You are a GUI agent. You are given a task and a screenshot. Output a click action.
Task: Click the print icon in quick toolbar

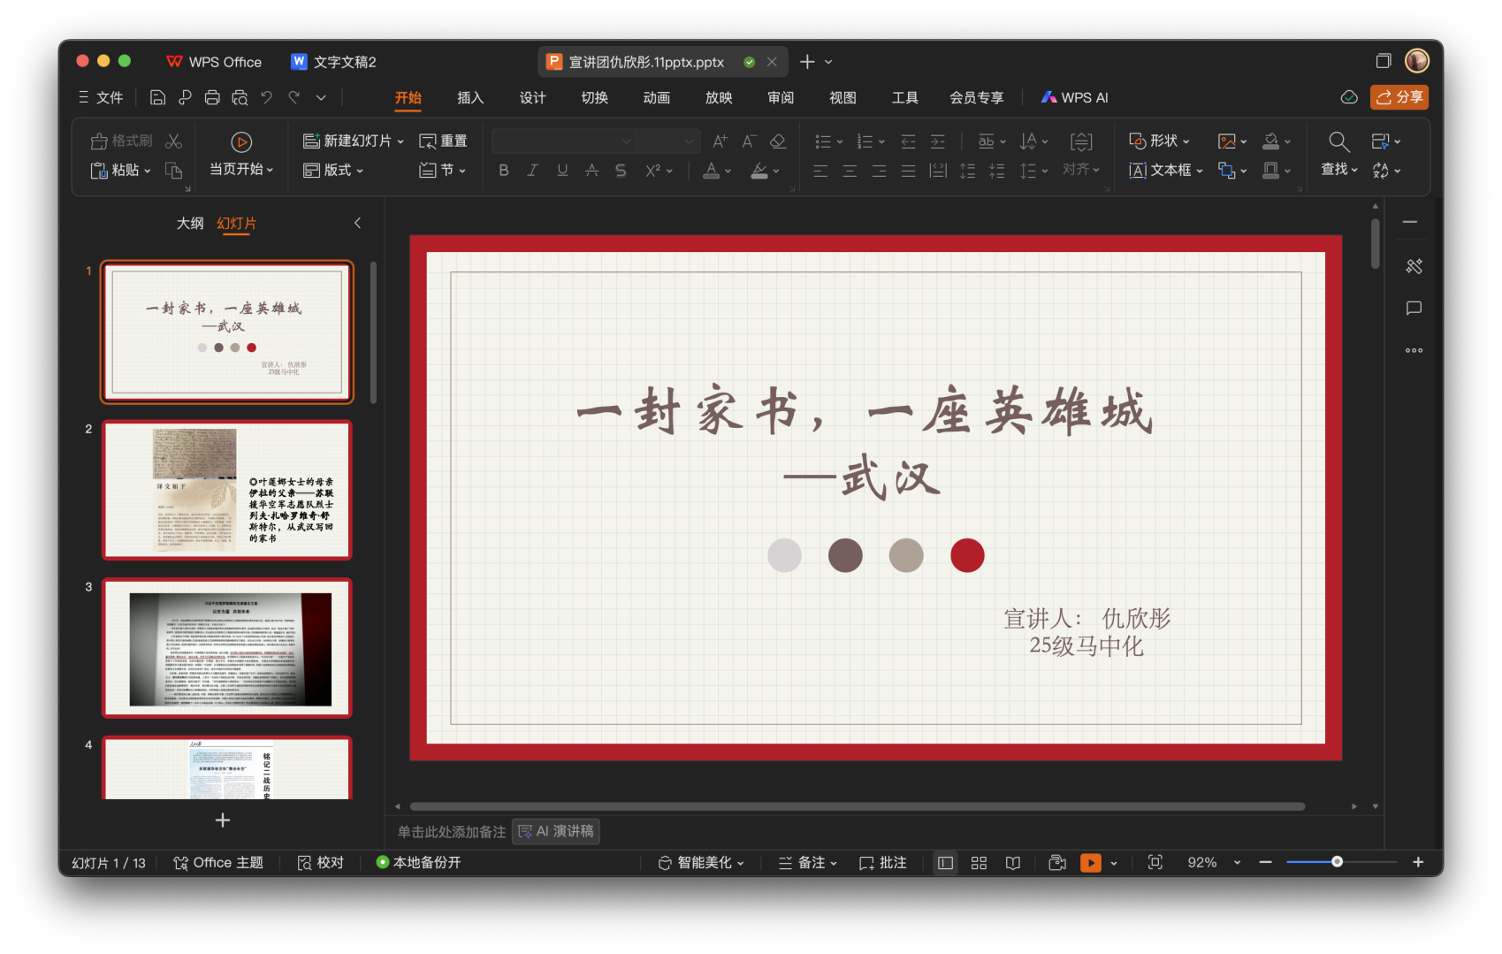[x=212, y=97]
